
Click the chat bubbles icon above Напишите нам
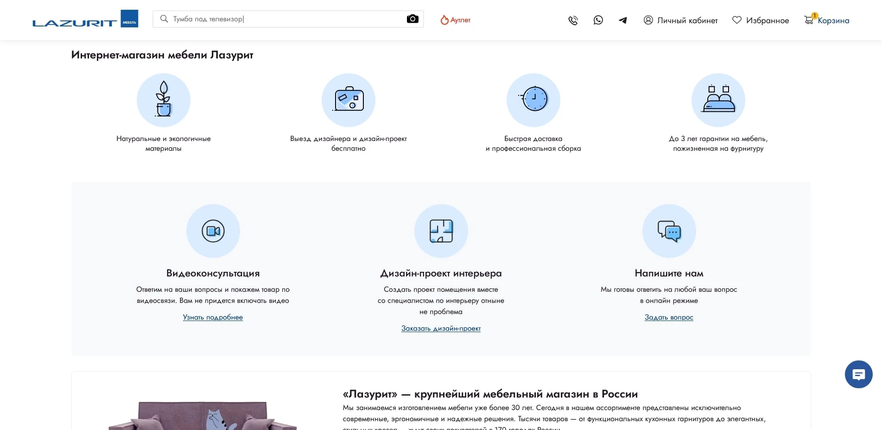[x=669, y=231]
